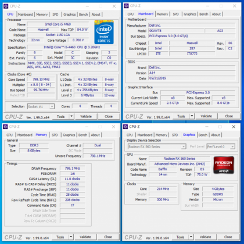244x244 pixels.
Task: Click the Bus Specs. field PCI-Express 3.0
Action: click(x=192, y=36)
